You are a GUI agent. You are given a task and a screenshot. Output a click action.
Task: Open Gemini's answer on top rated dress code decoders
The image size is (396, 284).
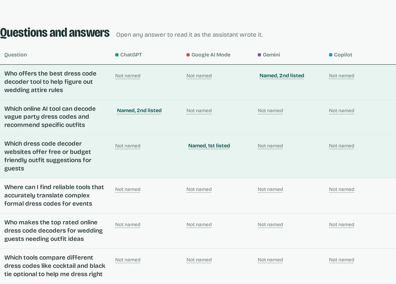click(270, 225)
